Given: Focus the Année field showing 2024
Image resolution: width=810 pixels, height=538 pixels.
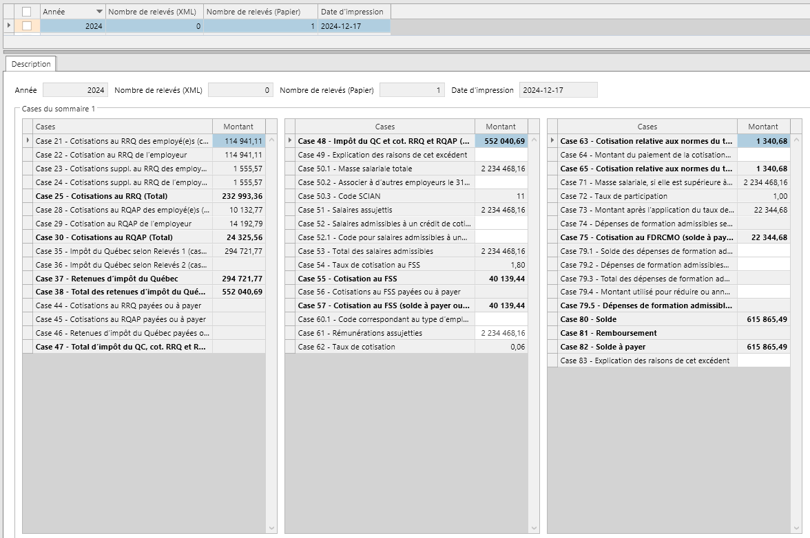Looking at the screenshot, I should click(x=76, y=90).
